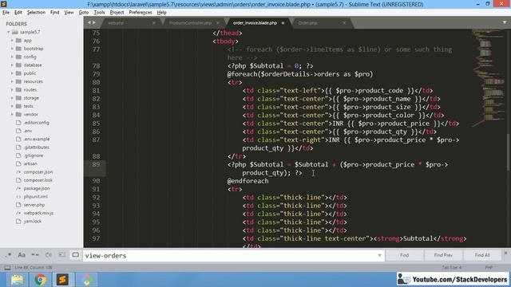Open the Find menu
This screenshot has width=511, height=287.
pyautogui.click(x=54, y=13)
